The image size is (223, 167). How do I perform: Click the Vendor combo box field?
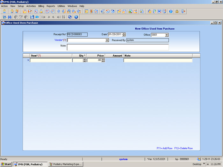(x=88, y=40)
